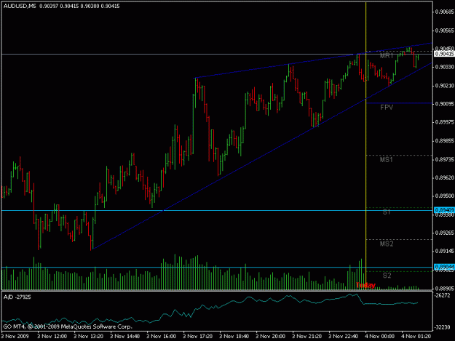This screenshot has height=341, width=455.
Task: Click the MR1 pivot level label
Action: [x=387, y=56]
